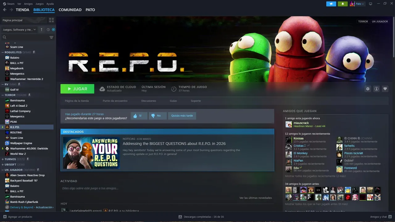Click the Lethal Company game icon
The width and height of the screenshot is (395, 222).
point(7,111)
